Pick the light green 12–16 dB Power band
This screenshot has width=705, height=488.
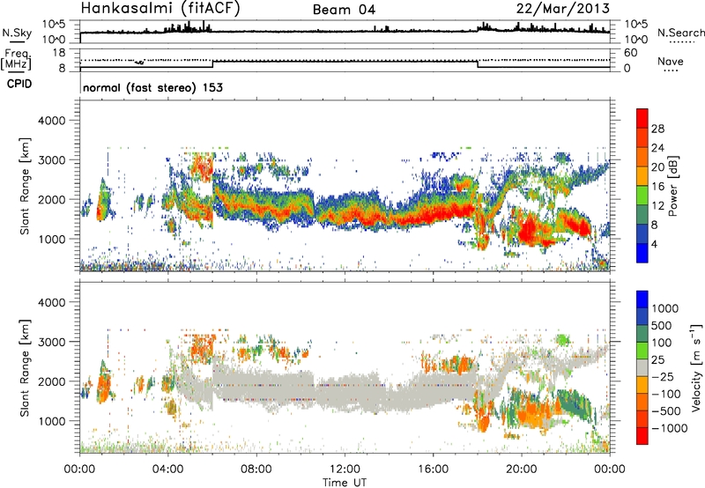pos(642,196)
